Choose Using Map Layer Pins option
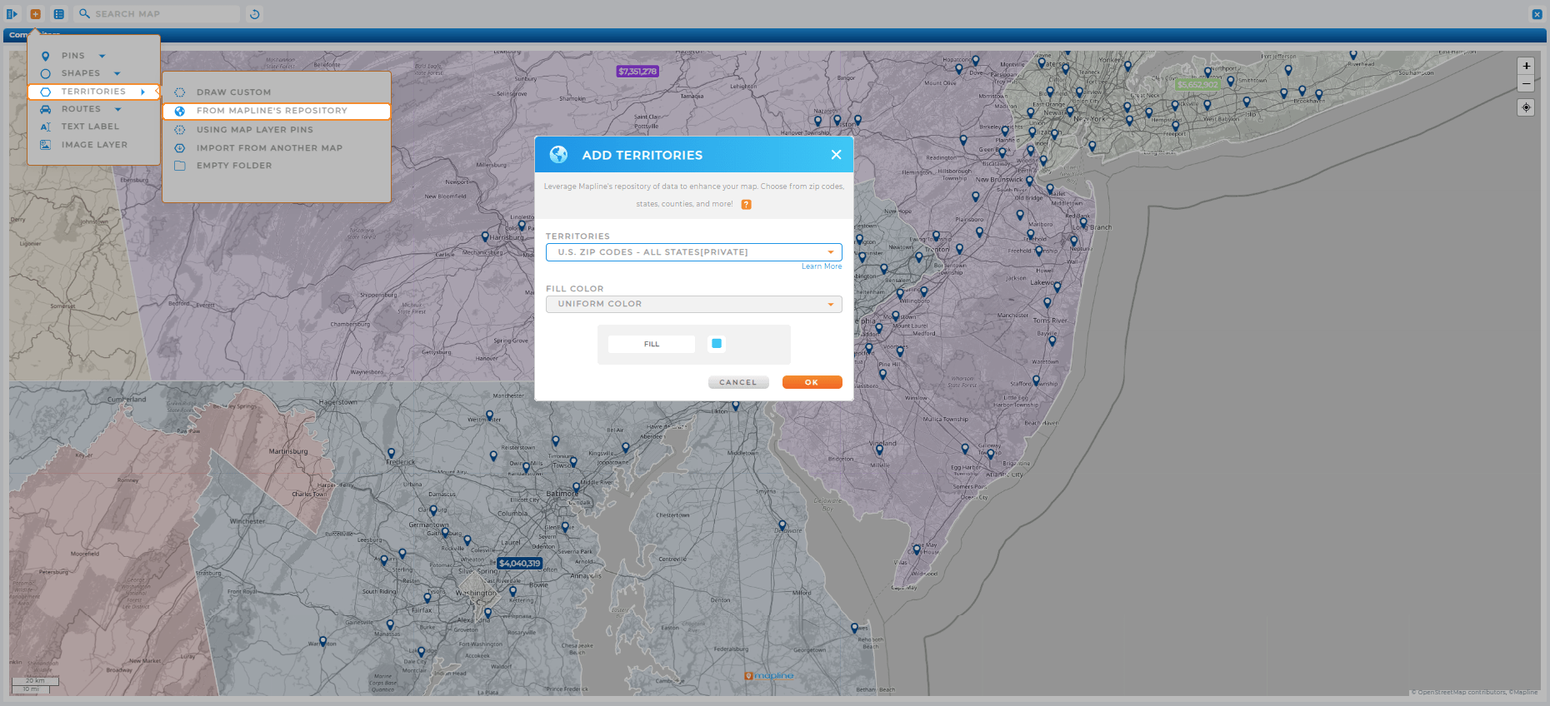 coord(255,130)
